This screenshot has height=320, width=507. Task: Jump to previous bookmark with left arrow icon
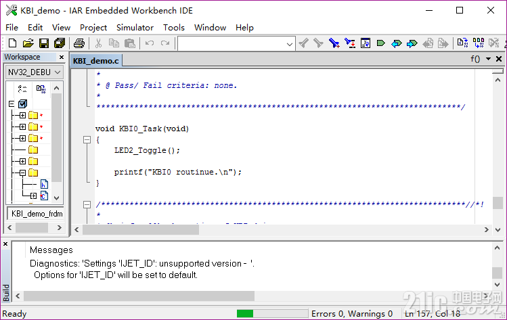point(397,43)
